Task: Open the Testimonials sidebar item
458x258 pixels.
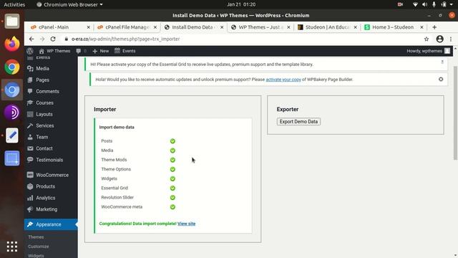Action: pyautogui.click(x=51, y=160)
